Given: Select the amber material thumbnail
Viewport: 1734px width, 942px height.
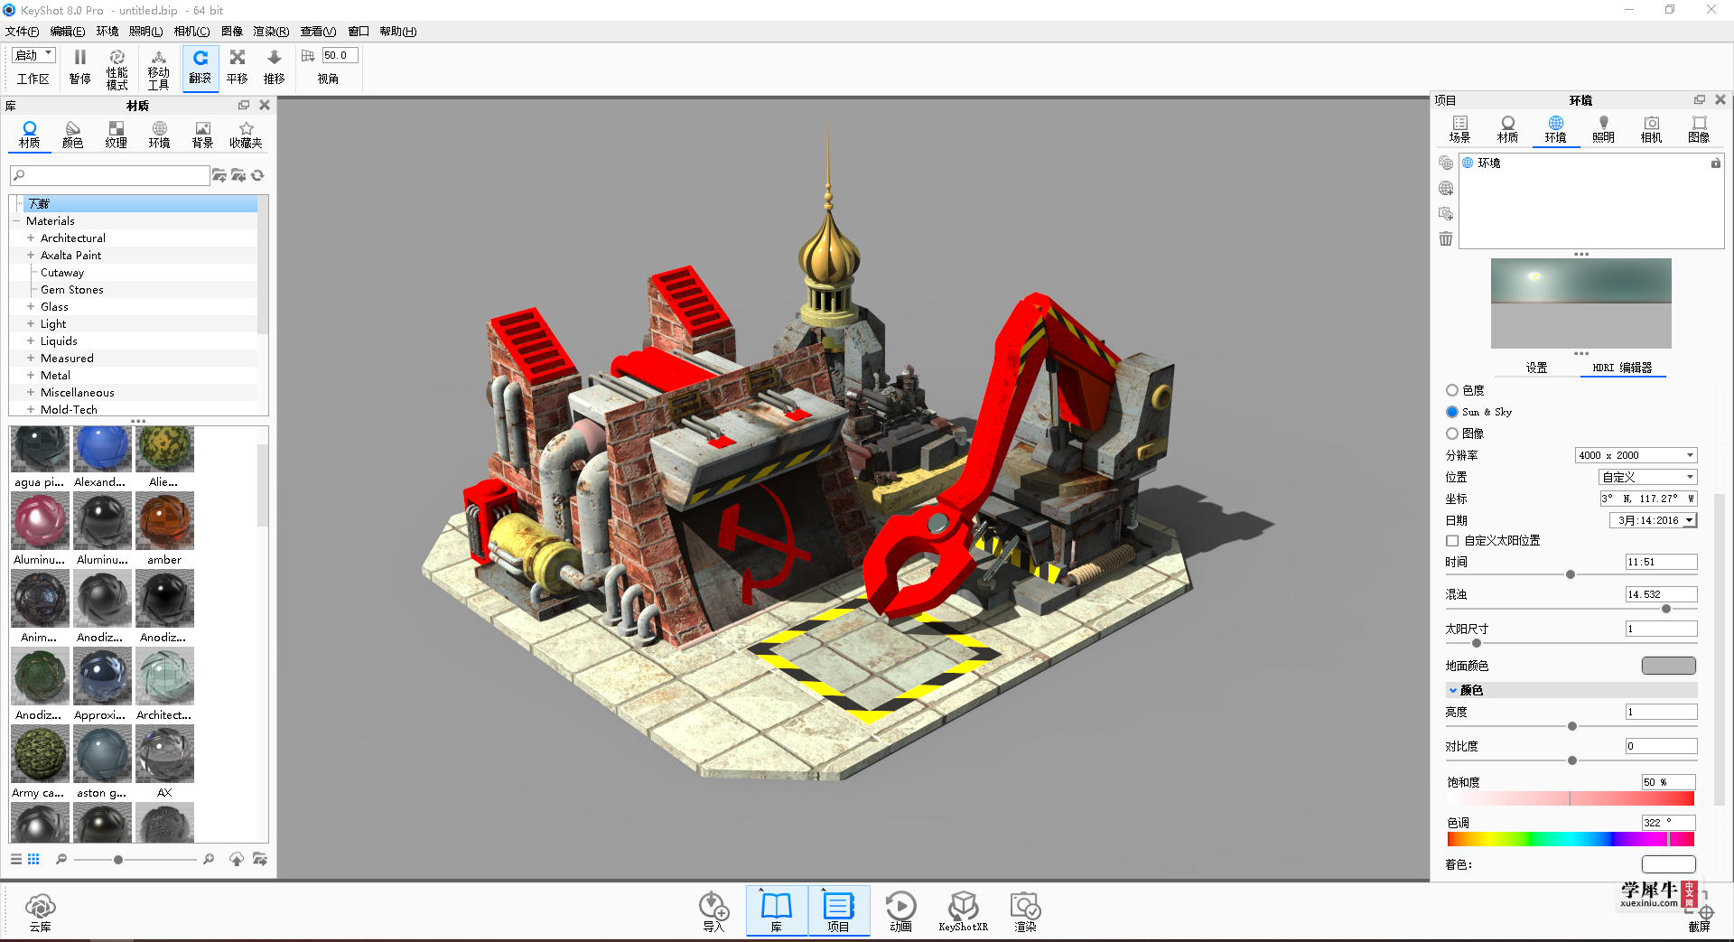Looking at the screenshot, I should (x=164, y=521).
